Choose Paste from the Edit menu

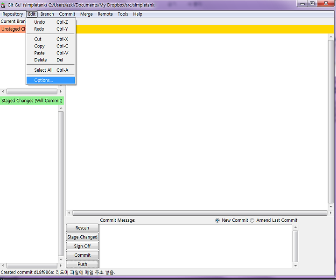pos(50,53)
